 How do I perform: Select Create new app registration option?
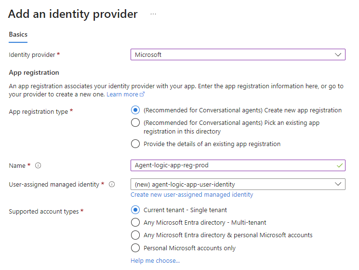click(135, 110)
